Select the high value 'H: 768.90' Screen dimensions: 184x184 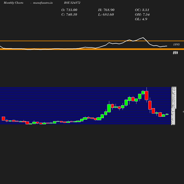point(106,10)
